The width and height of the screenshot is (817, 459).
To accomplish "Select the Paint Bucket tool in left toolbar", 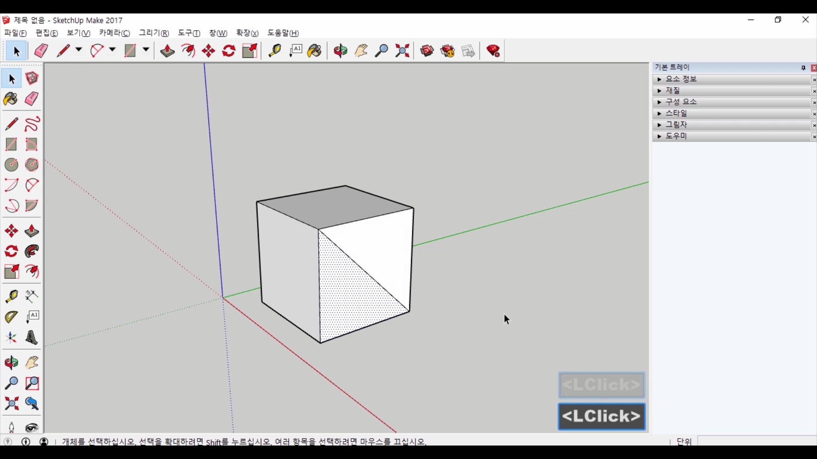I will pos(11,99).
